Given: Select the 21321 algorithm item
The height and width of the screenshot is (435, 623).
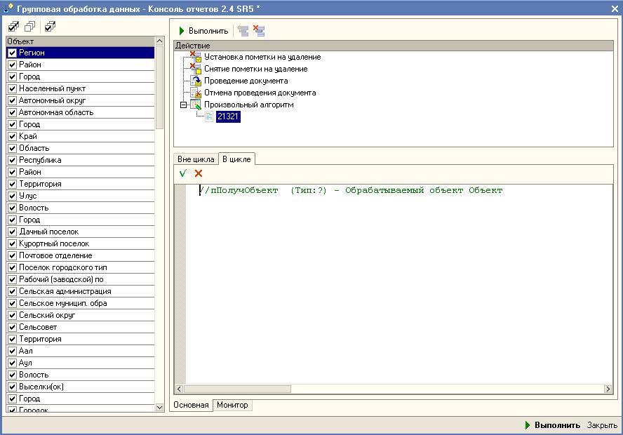Looking at the screenshot, I should pyautogui.click(x=228, y=116).
